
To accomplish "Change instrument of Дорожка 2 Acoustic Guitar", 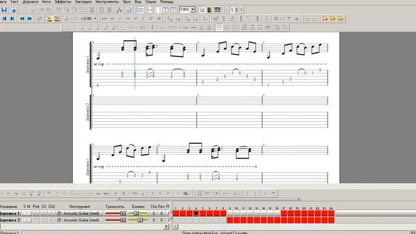I will [78, 220].
